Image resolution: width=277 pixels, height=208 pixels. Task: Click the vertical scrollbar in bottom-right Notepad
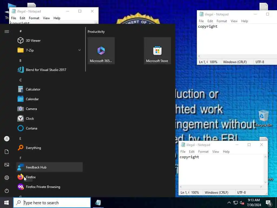[265, 170]
